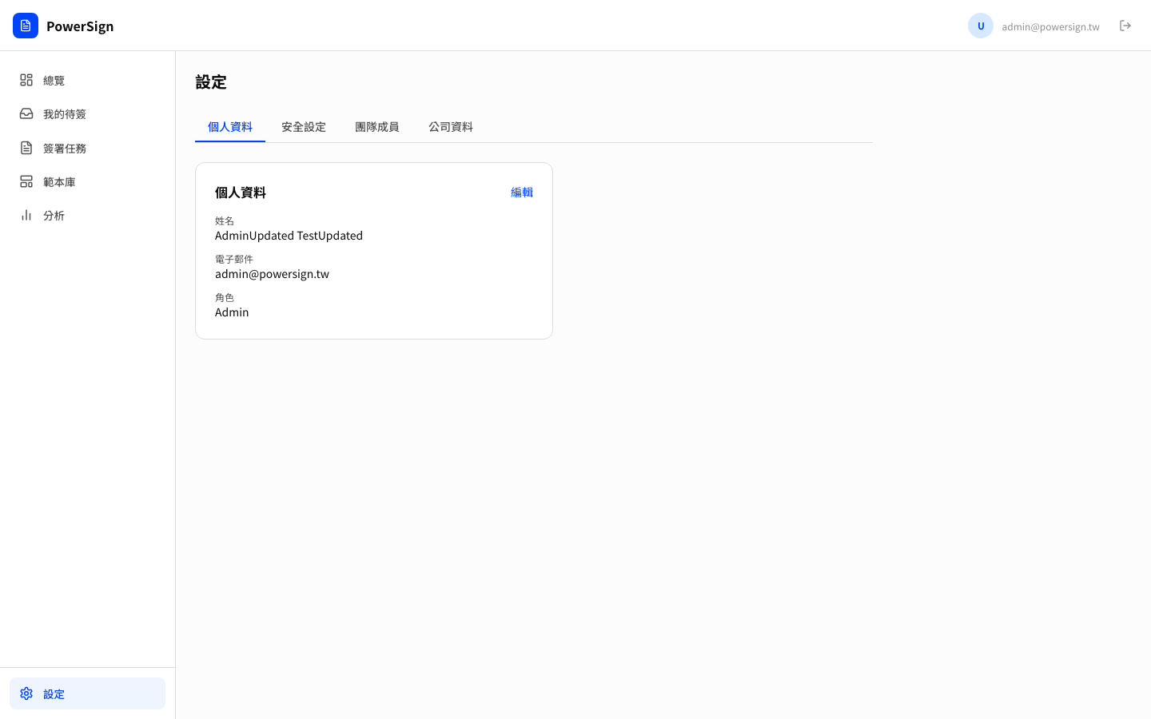Image resolution: width=1151 pixels, height=719 pixels.
Task: Click the PowerSign document logo icon
Action: coord(26,25)
